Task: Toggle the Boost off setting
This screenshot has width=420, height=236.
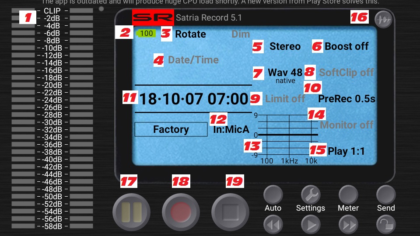Action: coord(346,46)
